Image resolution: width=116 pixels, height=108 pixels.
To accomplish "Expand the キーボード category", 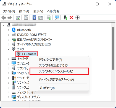I will pos(9,59).
